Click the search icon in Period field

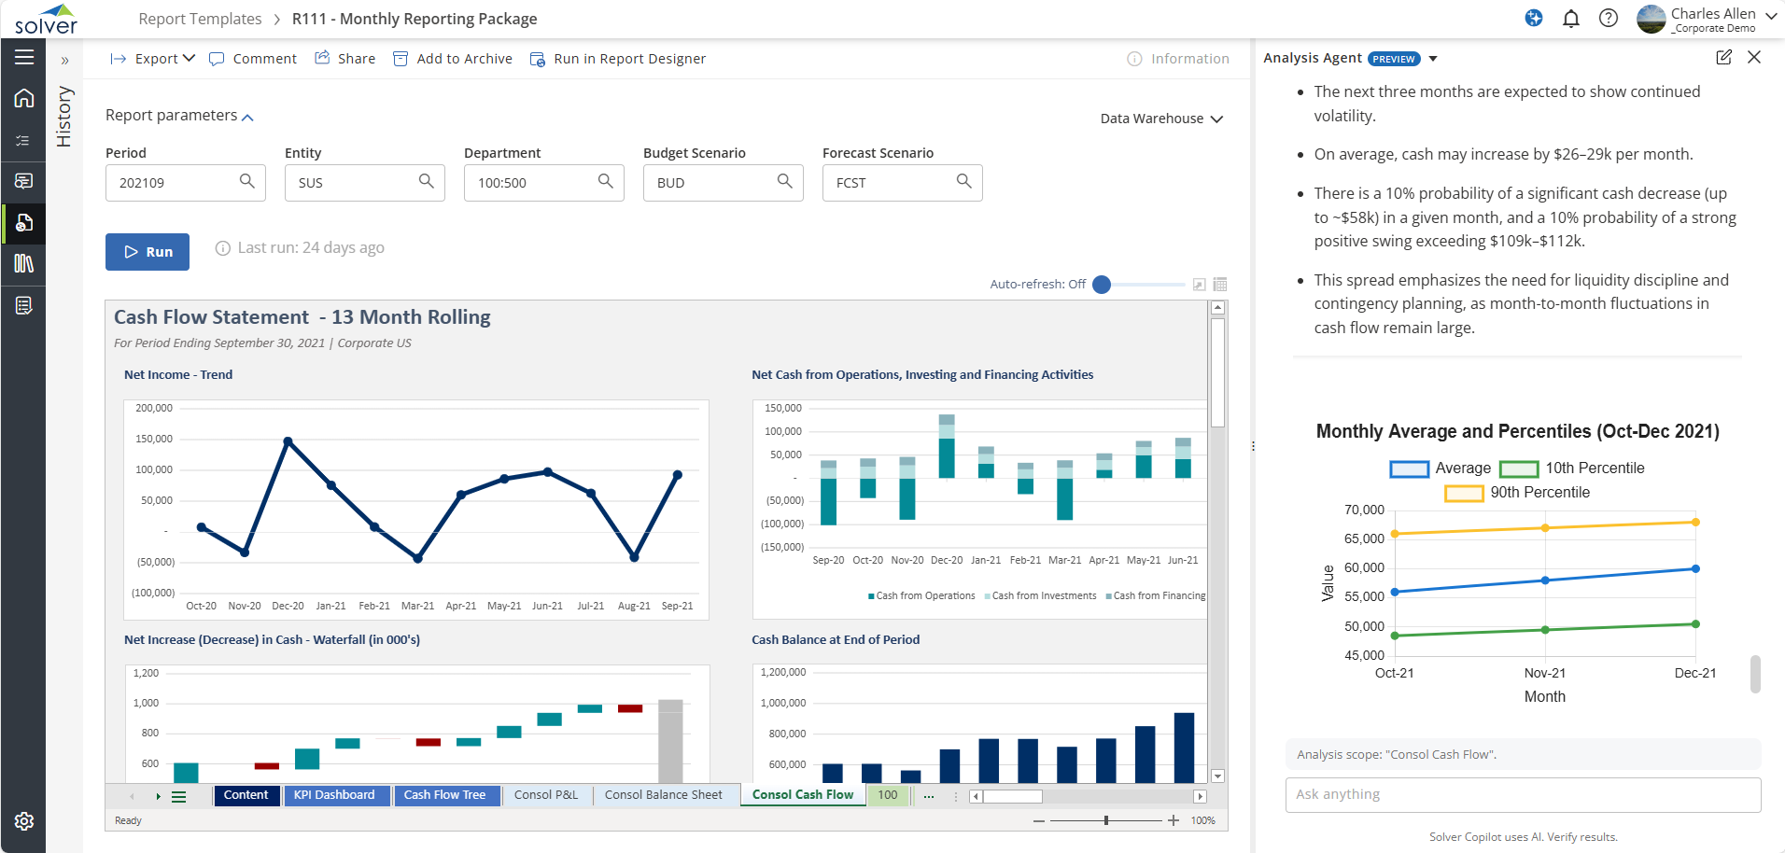tap(246, 182)
